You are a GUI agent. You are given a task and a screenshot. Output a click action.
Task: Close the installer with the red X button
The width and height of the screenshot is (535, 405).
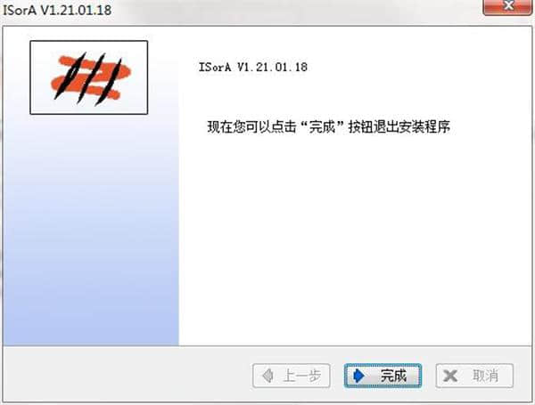click(507, 7)
